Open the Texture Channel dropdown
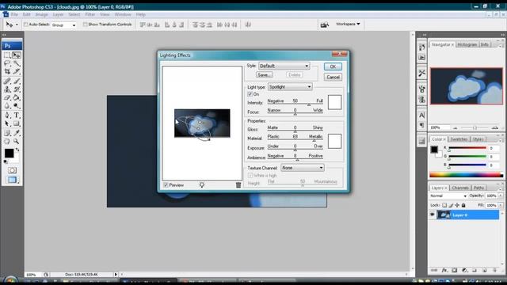Image resolution: width=507 pixels, height=285 pixels. [x=302, y=168]
